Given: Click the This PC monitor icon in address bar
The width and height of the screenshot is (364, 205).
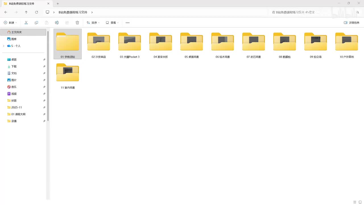Looking at the screenshot, I should point(47,12).
